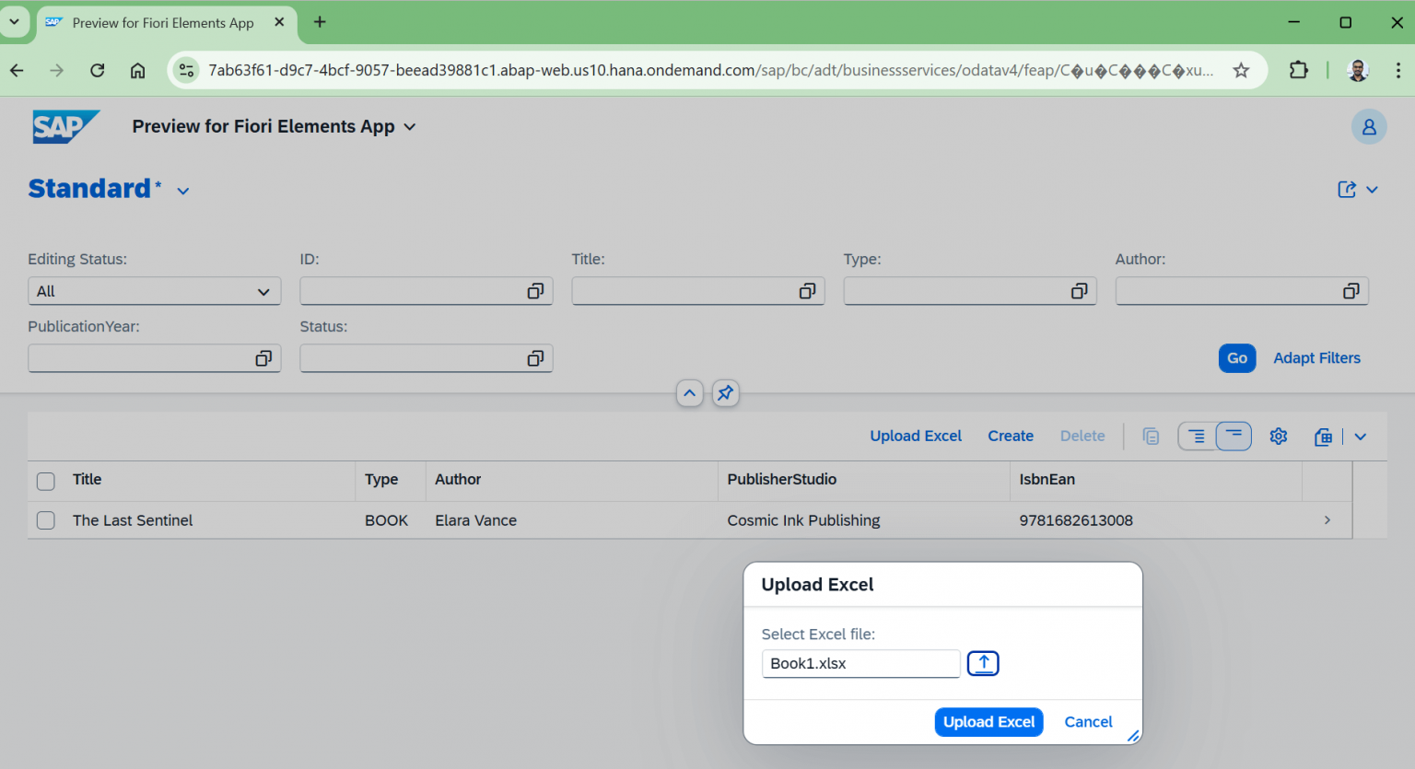Navigate into The Last Sentinel row details

pos(1327,520)
